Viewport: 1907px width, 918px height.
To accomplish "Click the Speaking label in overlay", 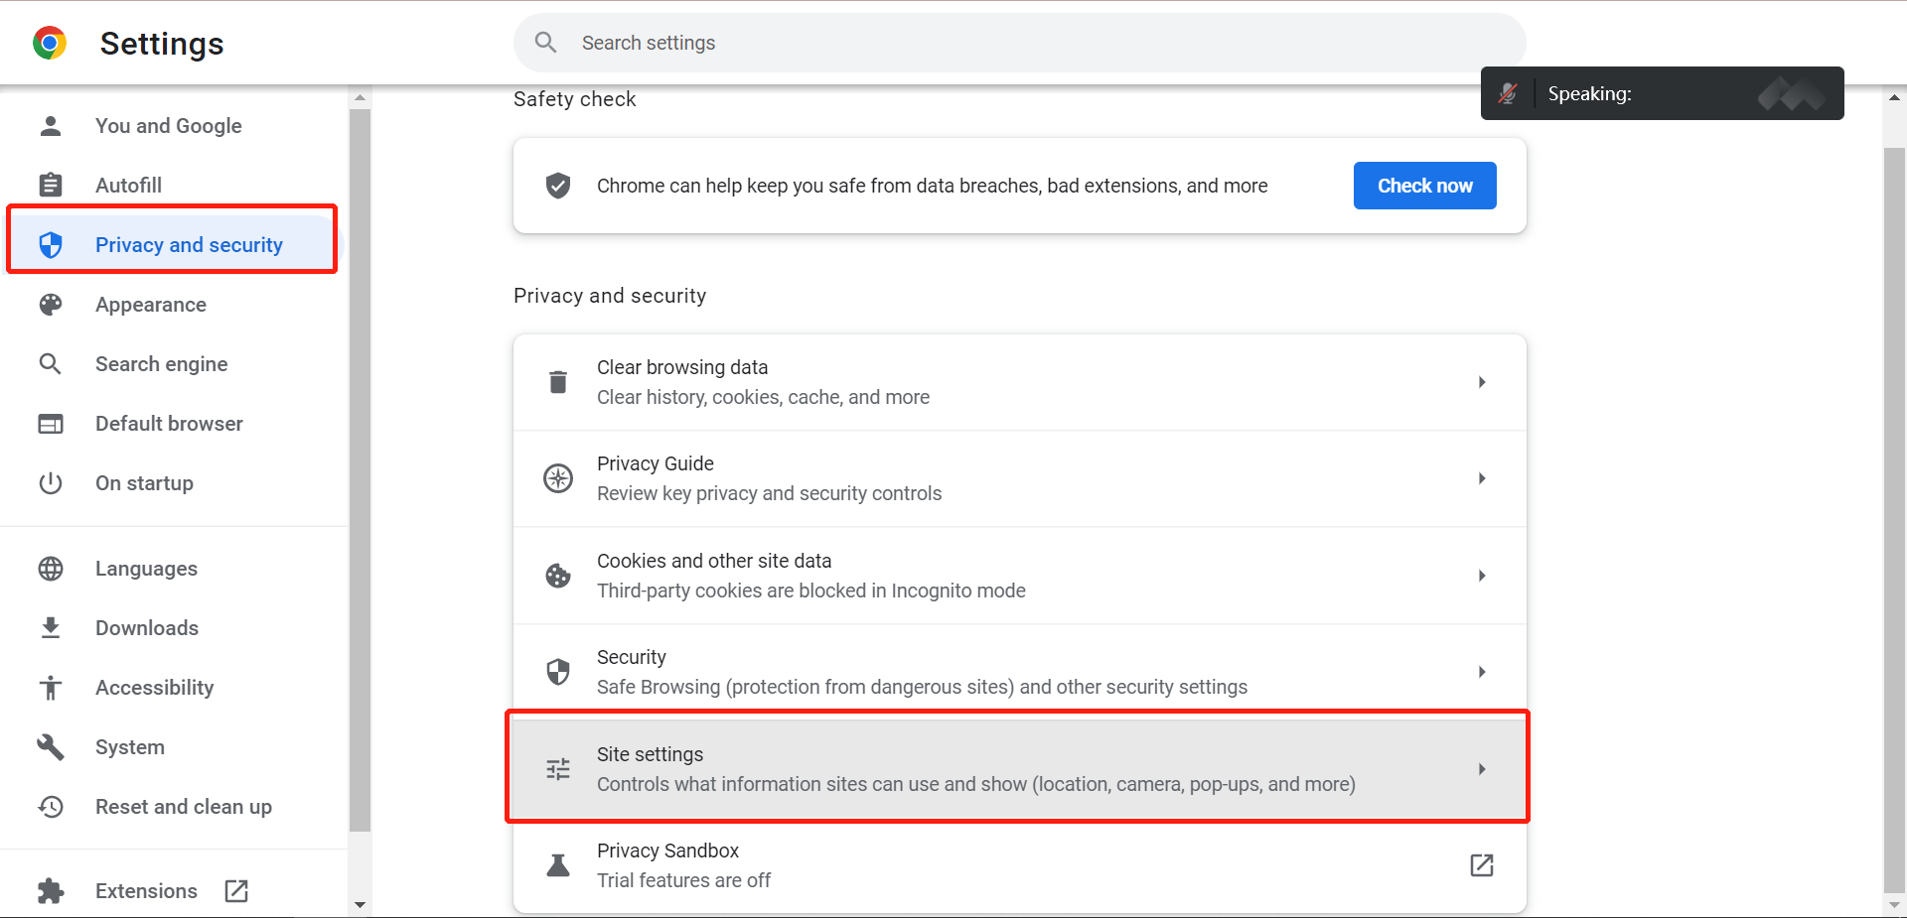I will click(x=1589, y=93).
